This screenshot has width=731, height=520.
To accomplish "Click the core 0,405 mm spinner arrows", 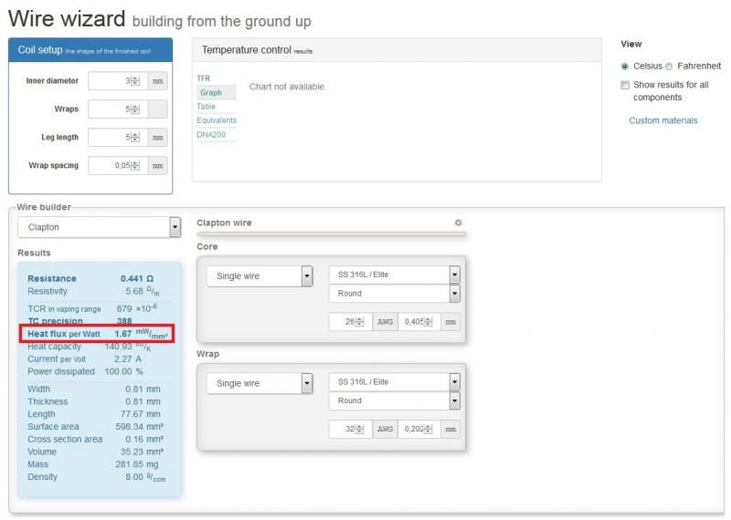I will (428, 322).
